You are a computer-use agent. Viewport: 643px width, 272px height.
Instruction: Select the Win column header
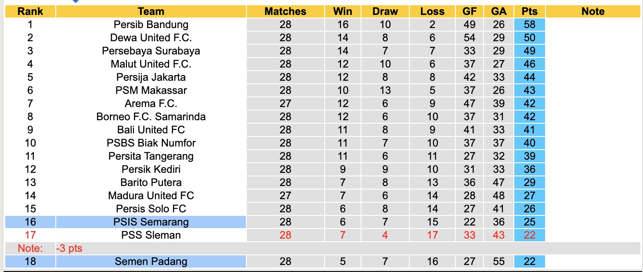click(343, 12)
